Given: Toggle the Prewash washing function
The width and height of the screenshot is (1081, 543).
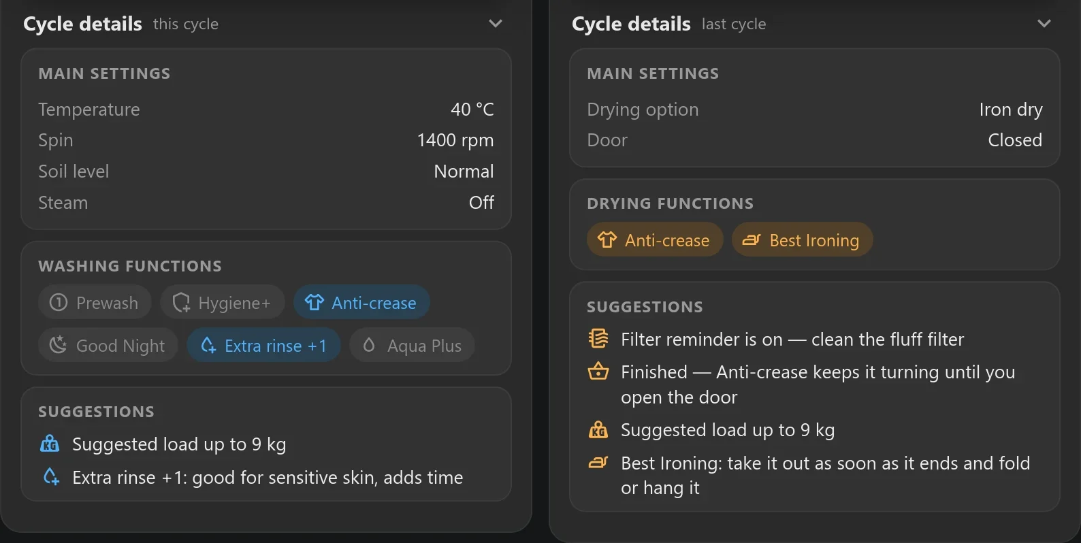Looking at the screenshot, I should click(94, 302).
